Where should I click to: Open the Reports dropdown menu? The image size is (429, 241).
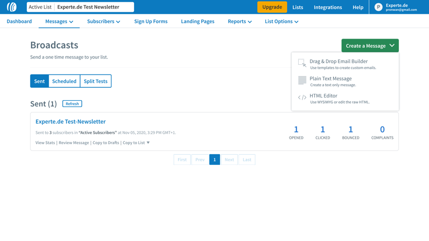point(239,21)
